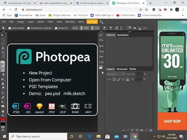Viewport: 187px width, 140px height.
Task: Select the Pen tool
Action: pos(3,97)
